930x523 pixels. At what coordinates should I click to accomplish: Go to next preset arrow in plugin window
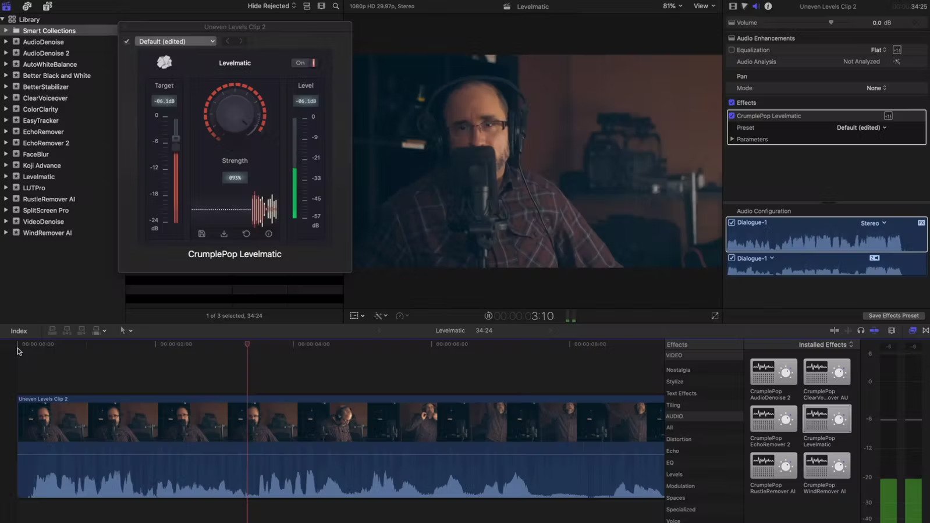[x=241, y=41]
